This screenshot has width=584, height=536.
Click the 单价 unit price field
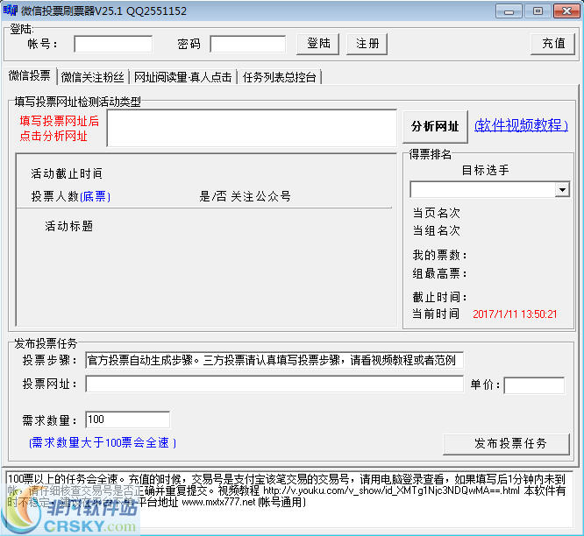534,385
